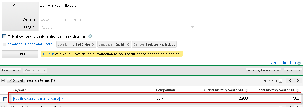This screenshot has height=107, width=303.
Task: Open help for Local Monthly Searches column
Action: [x=297, y=91]
